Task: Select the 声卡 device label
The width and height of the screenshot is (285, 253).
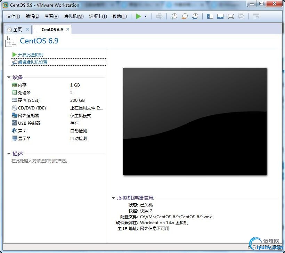Action: coord(22,131)
